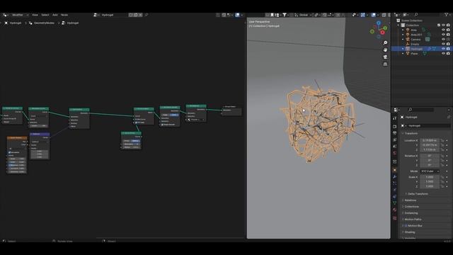
Task: Open the Particles properties tab icon
Action: tap(395, 183)
